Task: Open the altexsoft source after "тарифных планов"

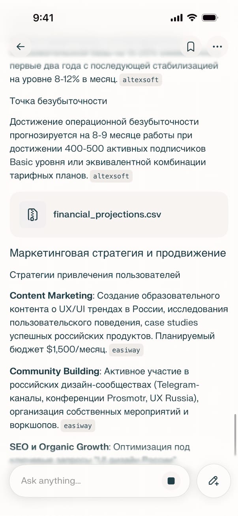Action: click(x=111, y=176)
